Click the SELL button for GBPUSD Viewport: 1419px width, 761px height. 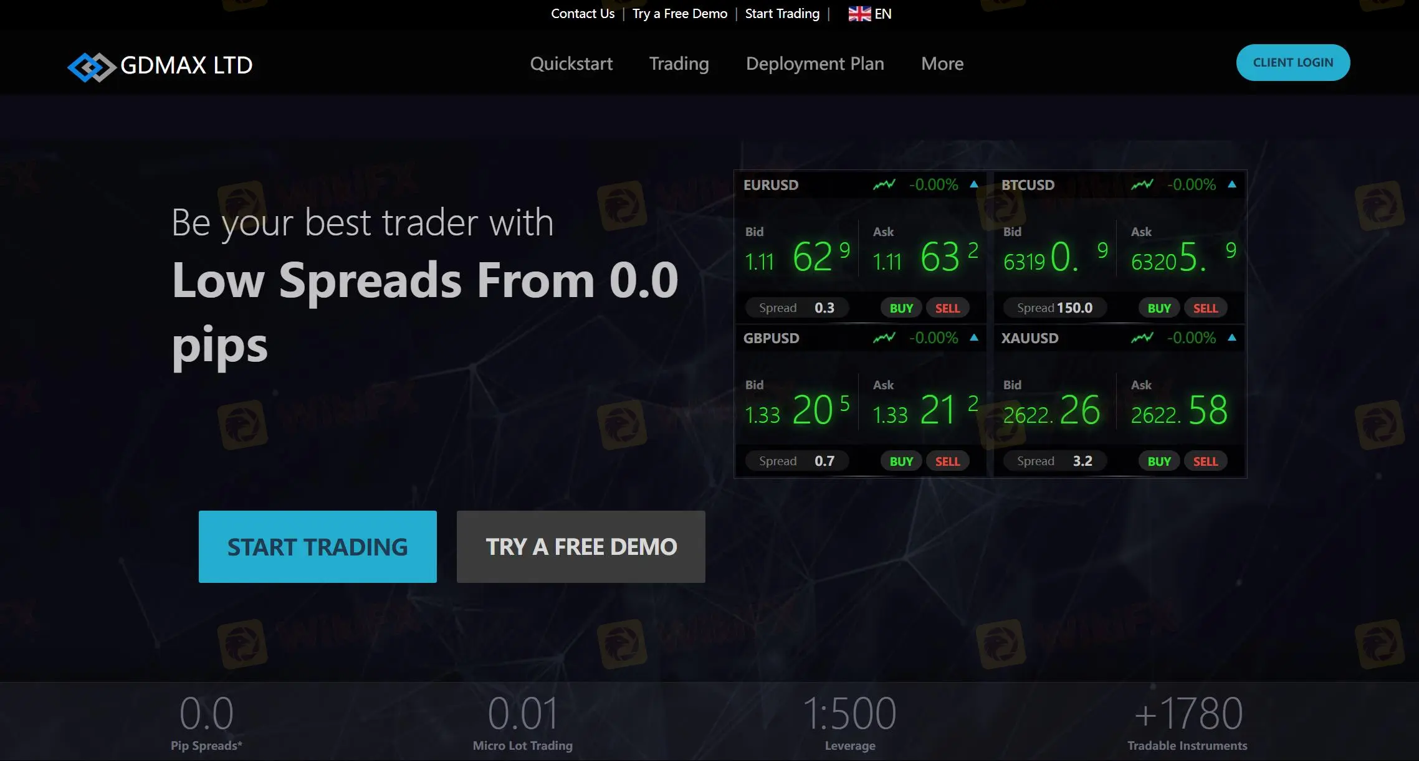click(x=947, y=461)
